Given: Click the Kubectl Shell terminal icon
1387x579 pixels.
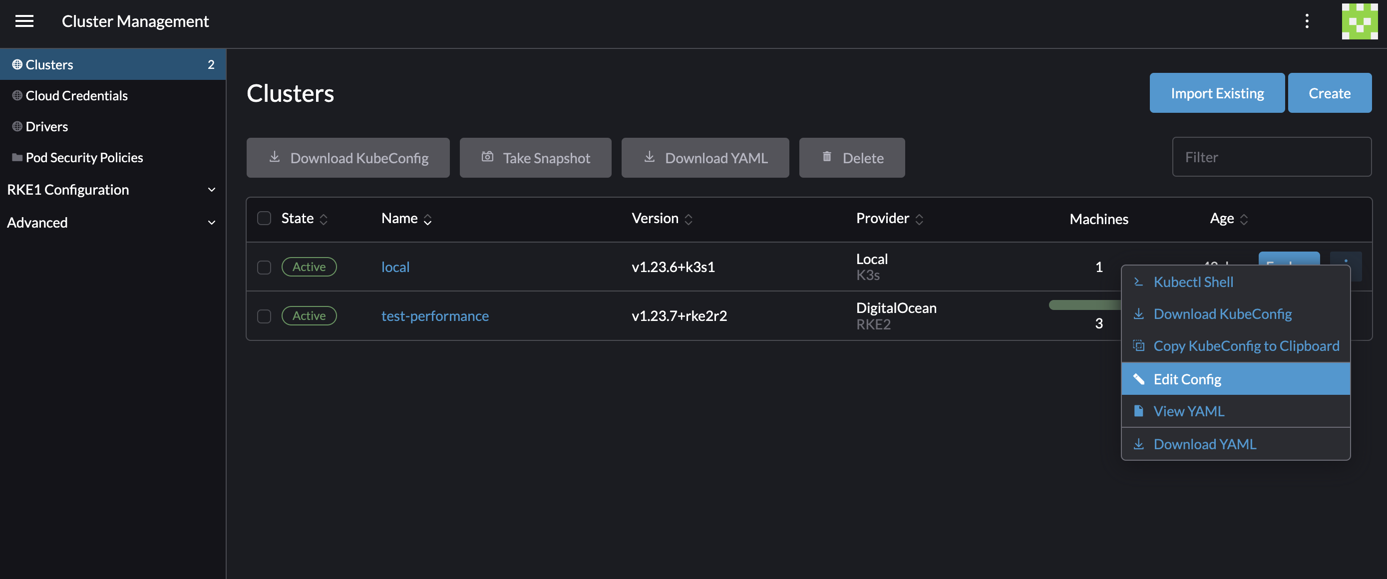Looking at the screenshot, I should point(1139,281).
